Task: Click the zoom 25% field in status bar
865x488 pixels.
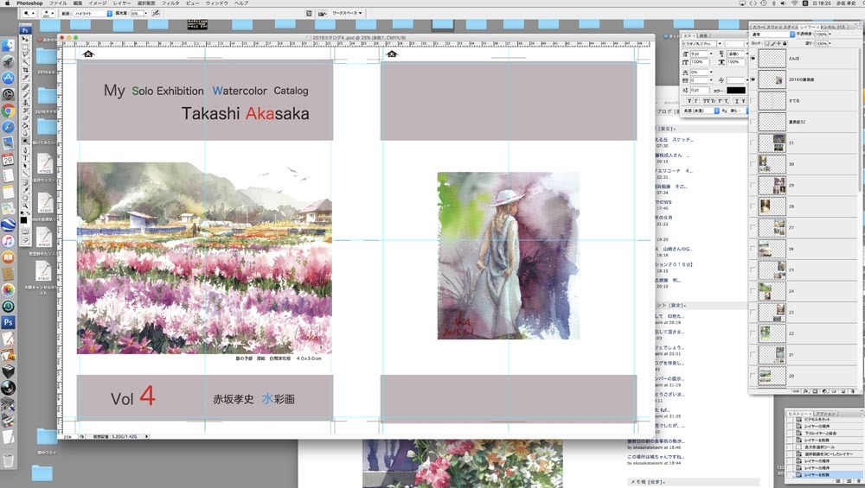Action: tap(67, 436)
